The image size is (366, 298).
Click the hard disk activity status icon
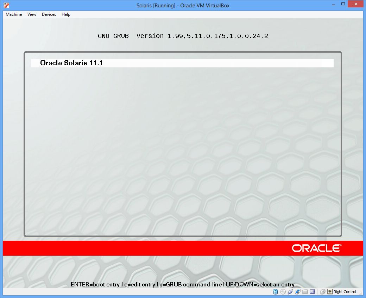(x=276, y=291)
